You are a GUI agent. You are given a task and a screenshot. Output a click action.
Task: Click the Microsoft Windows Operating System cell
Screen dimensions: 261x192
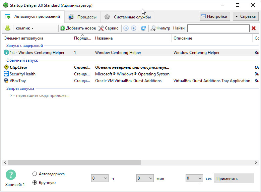click(132, 74)
